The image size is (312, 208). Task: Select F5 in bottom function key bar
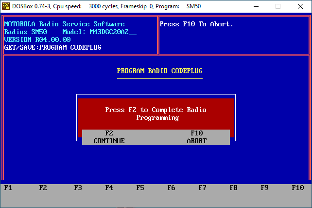[140, 188]
